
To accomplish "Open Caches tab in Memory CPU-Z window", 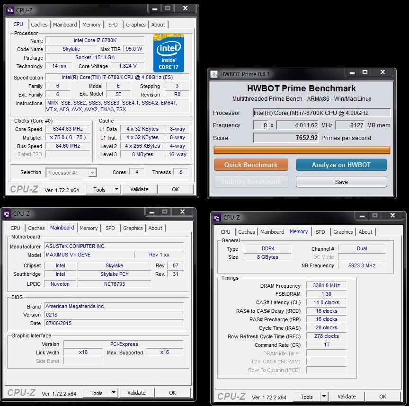I will point(247,232).
